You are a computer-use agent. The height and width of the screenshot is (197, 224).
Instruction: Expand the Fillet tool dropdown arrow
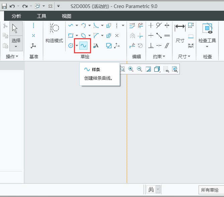coord(102,25)
